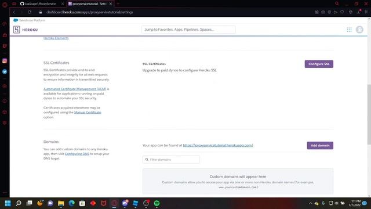The height and width of the screenshot is (209, 371).
Task: Click the Jump to Favorites search box
Action: tap(188, 30)
